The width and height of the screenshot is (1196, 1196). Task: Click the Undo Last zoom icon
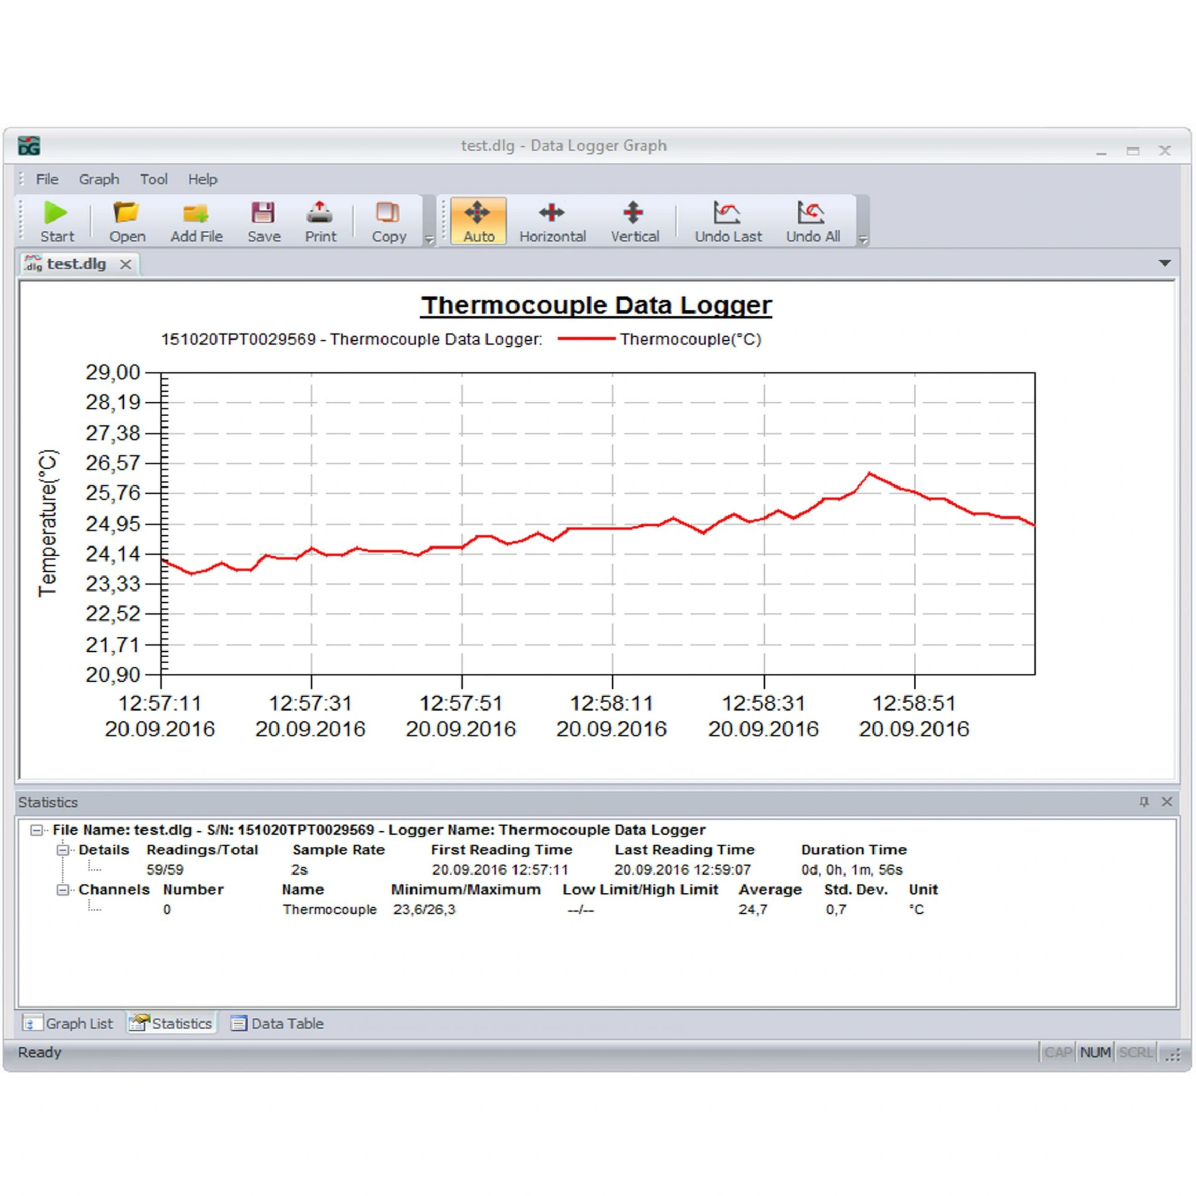tap(727, 212)
